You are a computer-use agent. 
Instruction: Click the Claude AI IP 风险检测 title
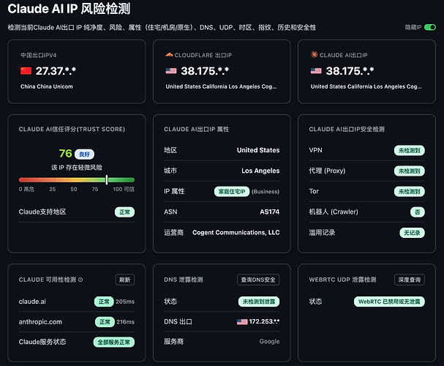coord(69,9)
